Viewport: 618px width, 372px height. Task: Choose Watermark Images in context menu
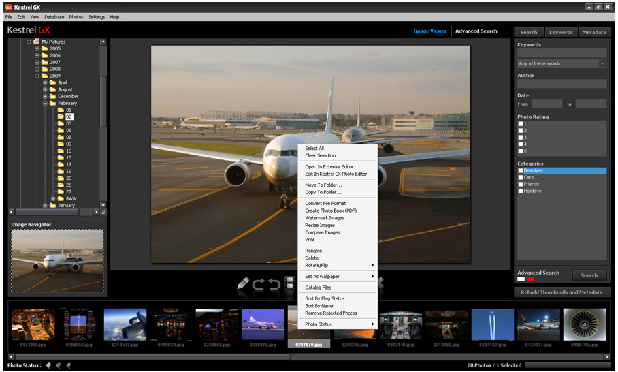pyautogui.click(x=338, y=218)
